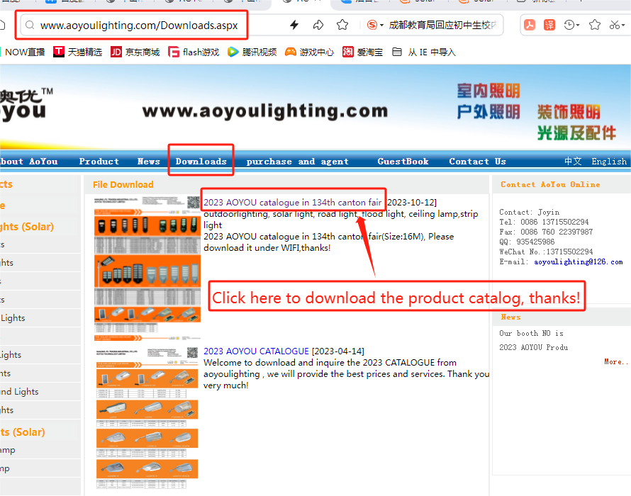Open the Contact Us menu item
631x496 pixels.
477,161
